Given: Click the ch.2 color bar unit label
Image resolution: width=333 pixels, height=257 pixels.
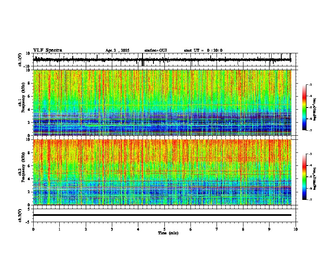Looking at the screenshot, I should pyautogui.click(x=315, y=178).
